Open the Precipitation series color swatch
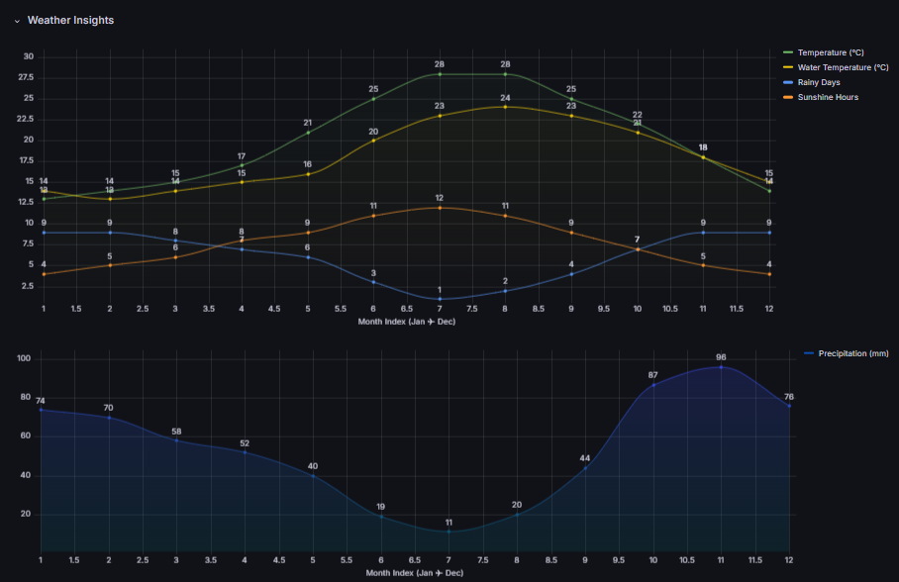Viewport: 899px width, 582px height. (x=808, y=353)
